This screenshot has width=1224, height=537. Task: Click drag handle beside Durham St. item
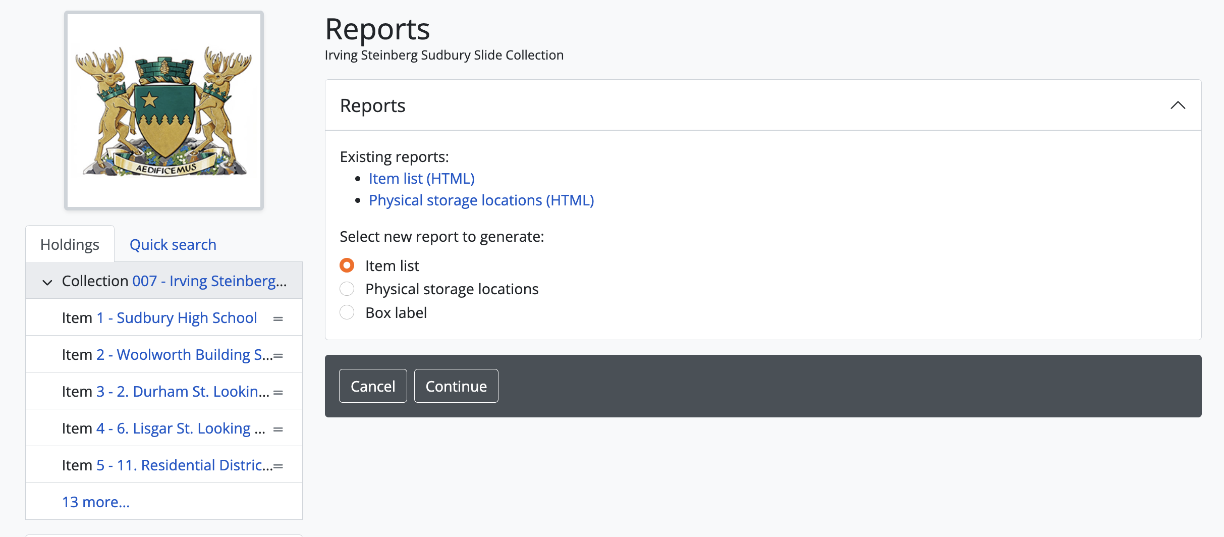[x=278, y=392]
